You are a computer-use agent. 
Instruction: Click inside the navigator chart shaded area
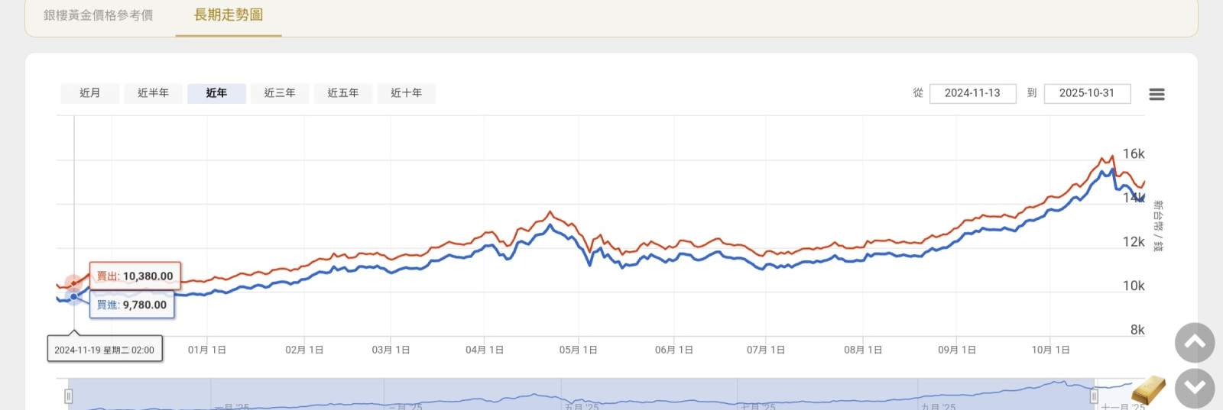pyautogui.click(x=581, y=395)
